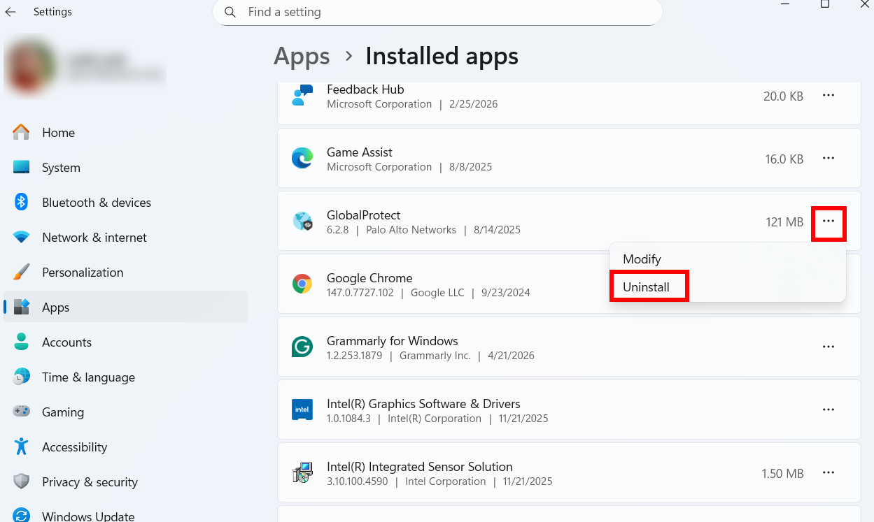874x522 pixels.
Task: Choose Modify from the context menu
Action: tap(641, 259)
